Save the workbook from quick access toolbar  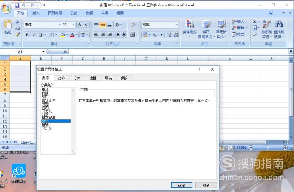coord(17,6)
